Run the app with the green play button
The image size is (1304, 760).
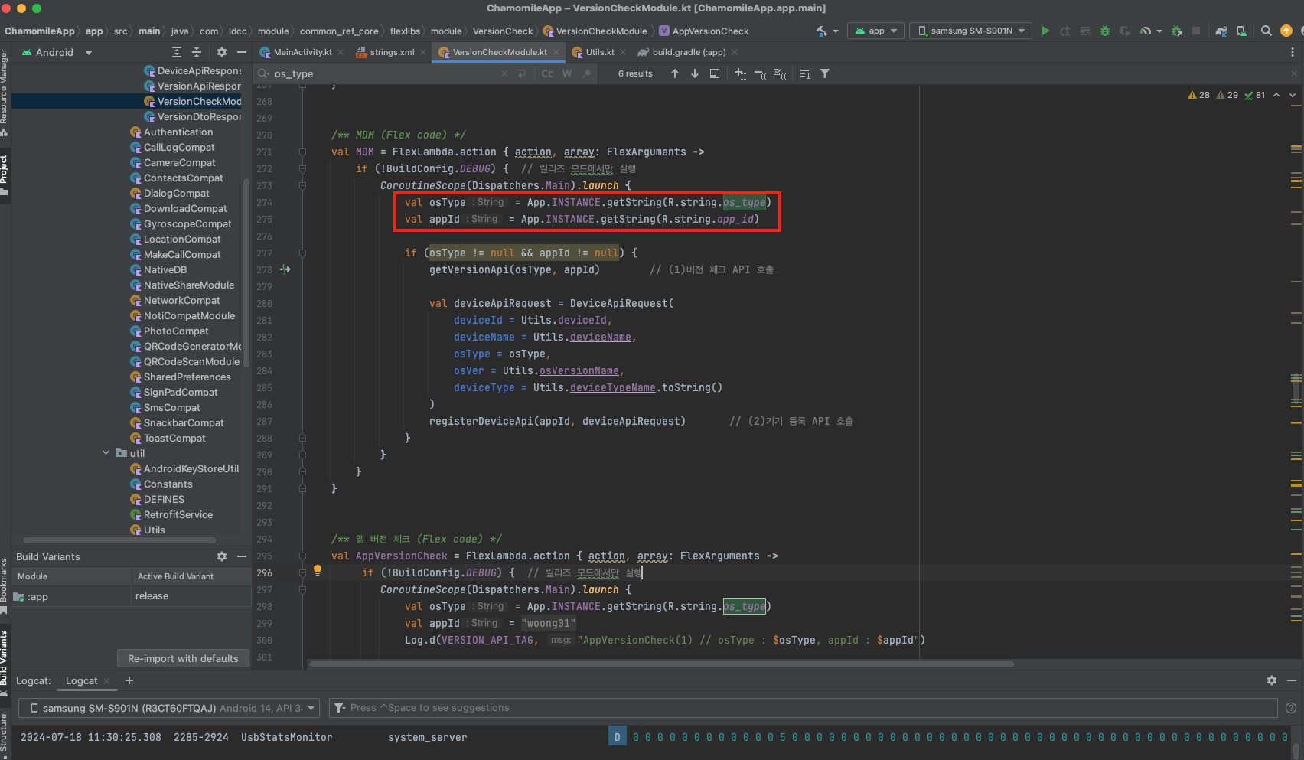[1045, 31]
